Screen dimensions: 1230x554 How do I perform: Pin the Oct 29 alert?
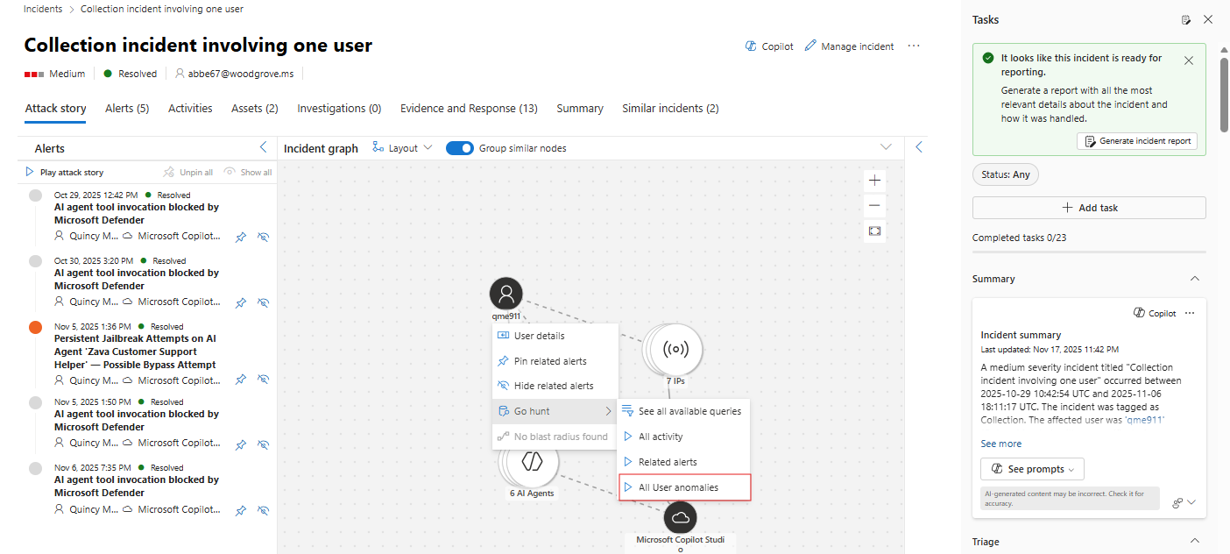(241, 237)
